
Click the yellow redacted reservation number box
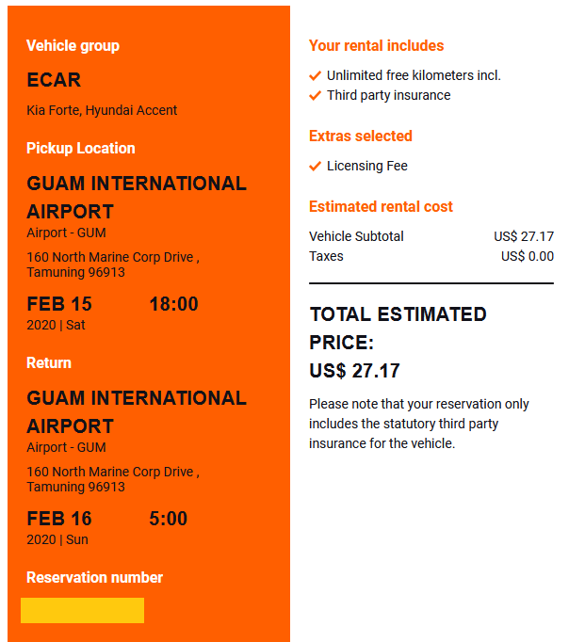(x=82, y=610)
